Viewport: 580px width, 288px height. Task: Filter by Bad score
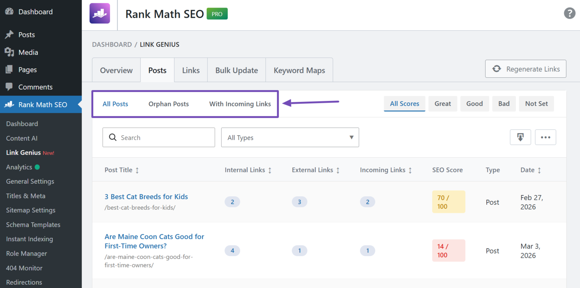[x=504, y=104]
